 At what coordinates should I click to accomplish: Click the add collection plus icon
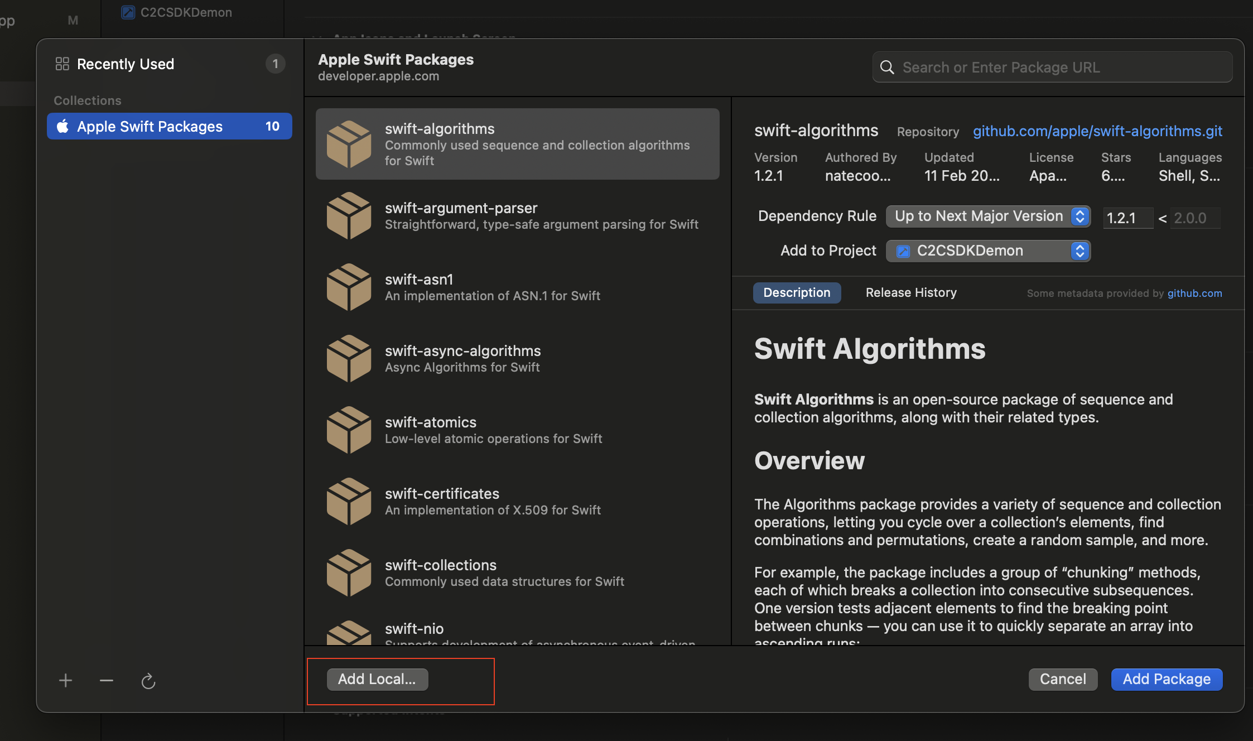click(x=65, y=680)
